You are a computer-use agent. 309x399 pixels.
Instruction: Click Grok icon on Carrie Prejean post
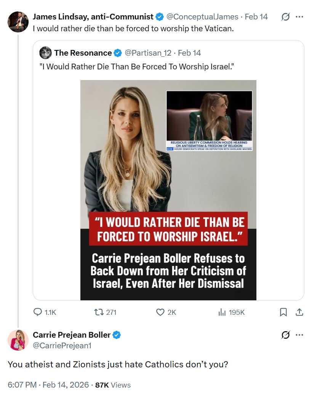click(x=285, y=335)
